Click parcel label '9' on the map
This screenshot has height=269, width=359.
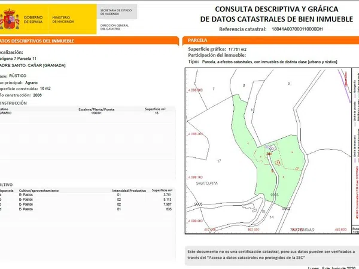click(x=289, y=84)
